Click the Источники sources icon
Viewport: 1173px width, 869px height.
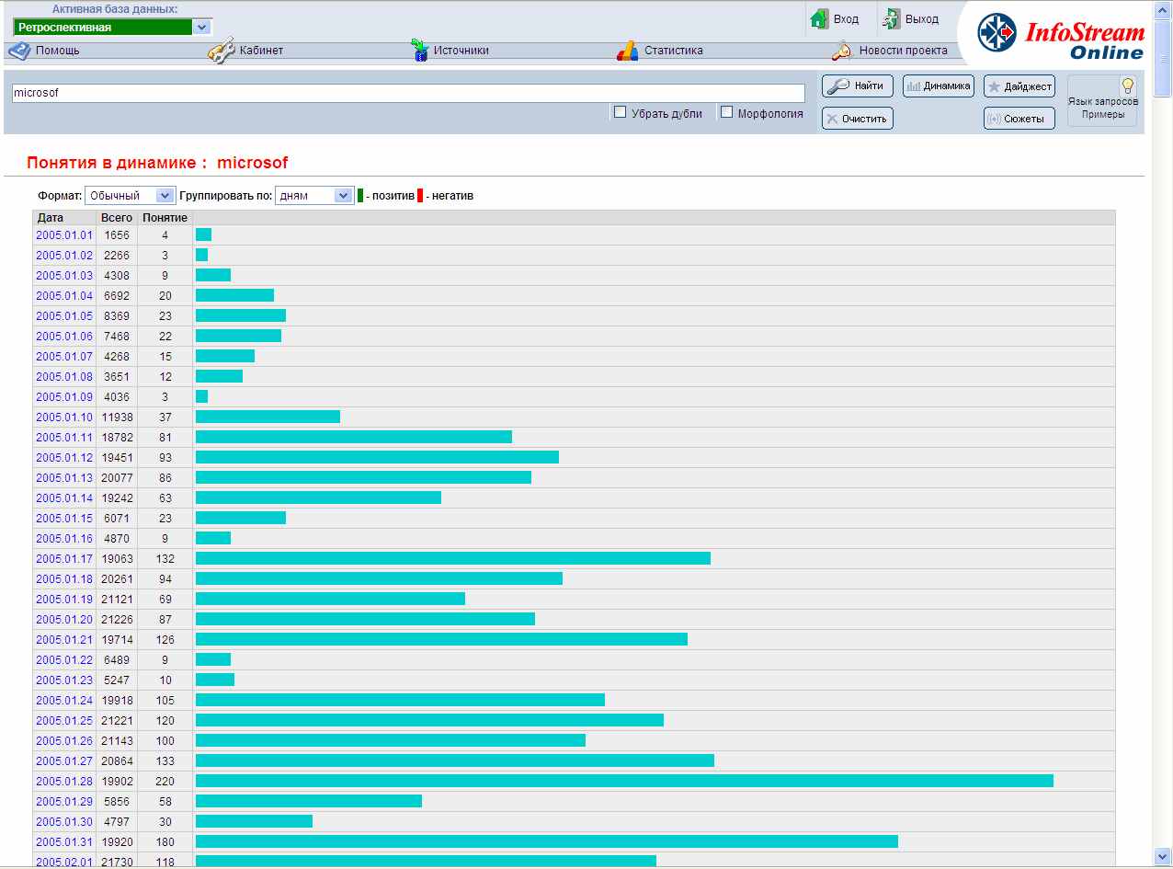coord(419,51)
